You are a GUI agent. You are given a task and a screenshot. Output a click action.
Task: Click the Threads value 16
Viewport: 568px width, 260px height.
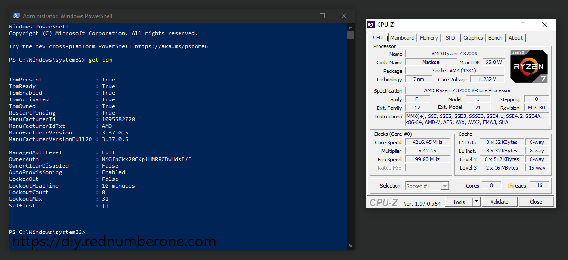click(540, 185)
